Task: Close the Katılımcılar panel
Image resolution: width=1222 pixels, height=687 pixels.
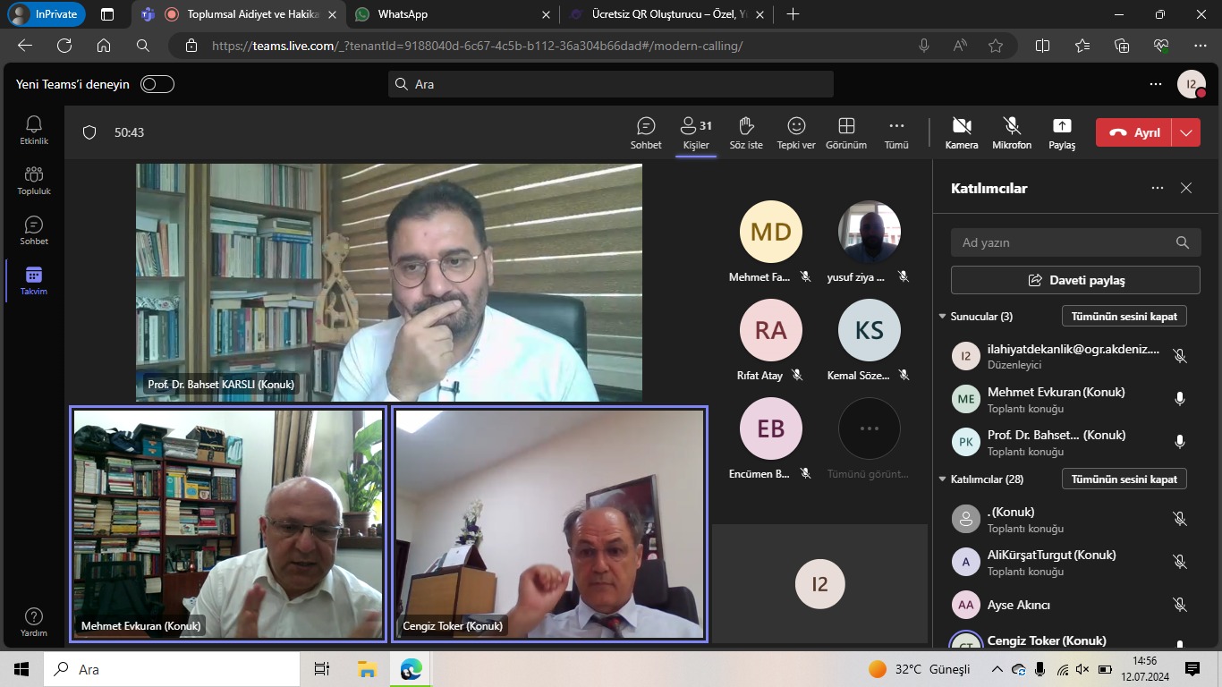Action: click(1186, 188)
